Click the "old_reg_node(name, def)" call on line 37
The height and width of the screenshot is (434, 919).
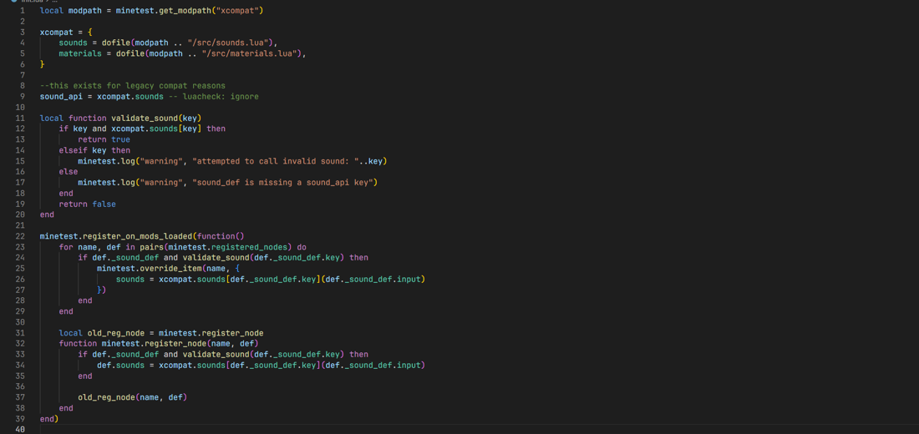click(133, 397)
